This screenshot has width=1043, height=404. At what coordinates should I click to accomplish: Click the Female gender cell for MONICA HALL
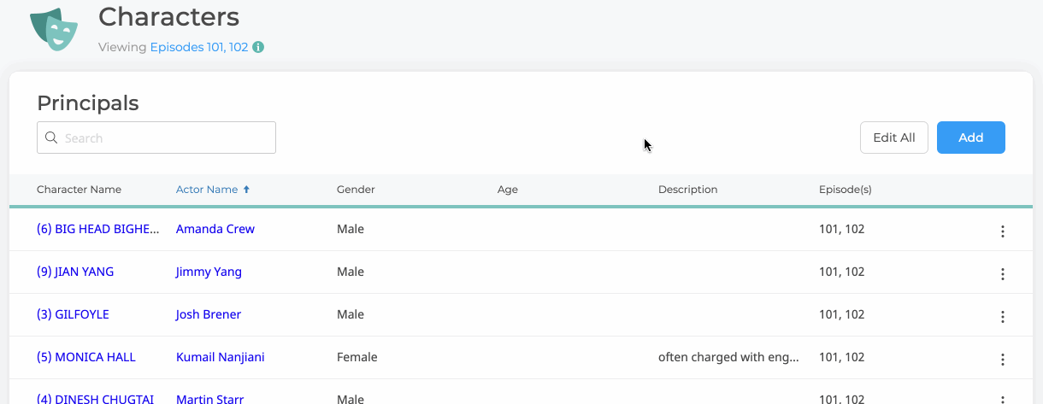click(357, 357)
